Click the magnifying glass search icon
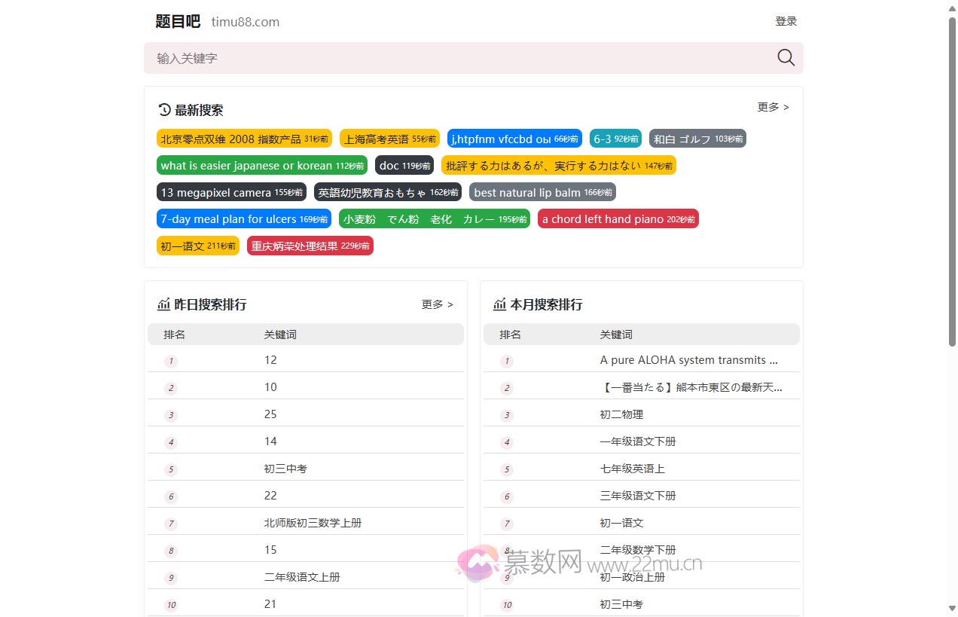 786,57
